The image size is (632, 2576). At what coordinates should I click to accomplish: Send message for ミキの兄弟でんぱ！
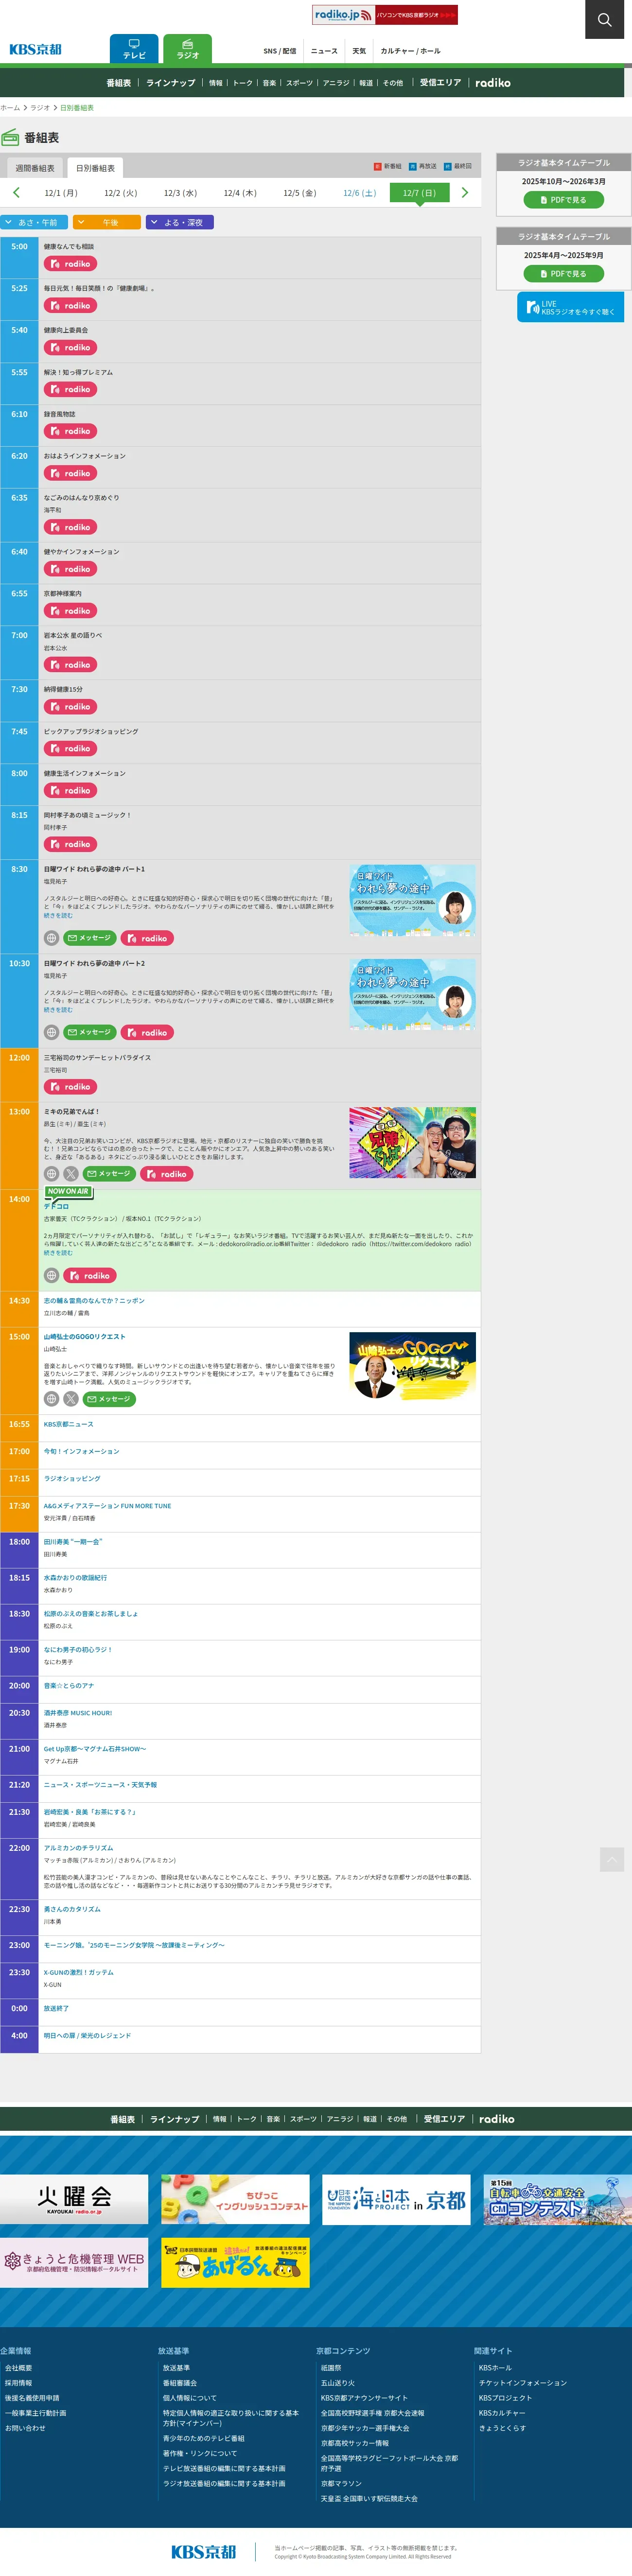tap(109, 1174)
